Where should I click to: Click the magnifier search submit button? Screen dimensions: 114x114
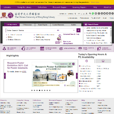79,30
